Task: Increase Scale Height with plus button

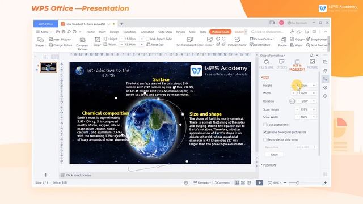Action: [314, 109]
